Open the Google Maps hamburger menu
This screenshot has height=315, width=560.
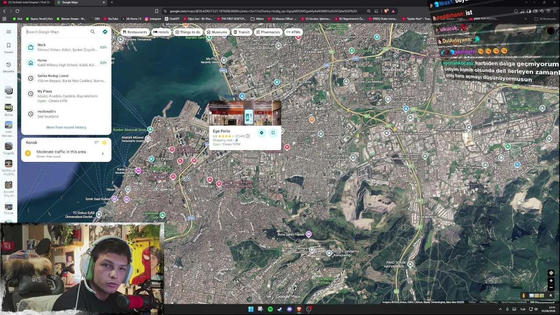coord(8,31)
